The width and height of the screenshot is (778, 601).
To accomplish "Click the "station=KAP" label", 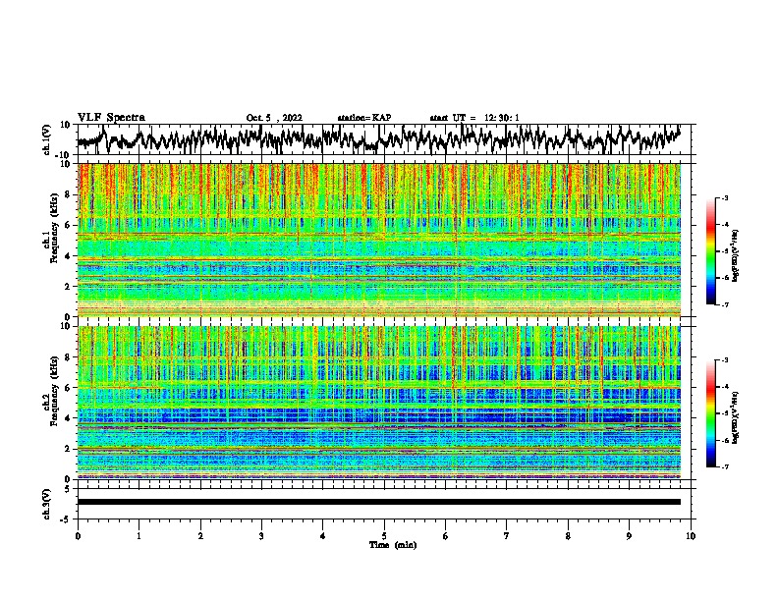I will click(364, 118).
